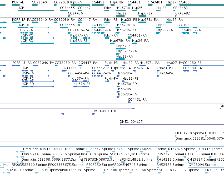Click EST LD41580.3prime
The height and width of the screenshot is (174, 224).
[x=116, y=170]
